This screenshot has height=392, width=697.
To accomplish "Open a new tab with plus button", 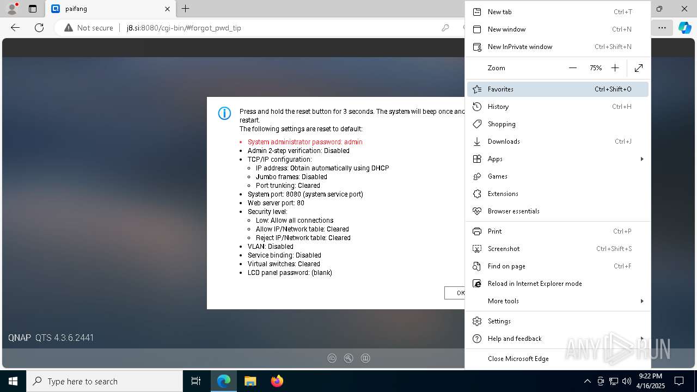I will (186, 9).
